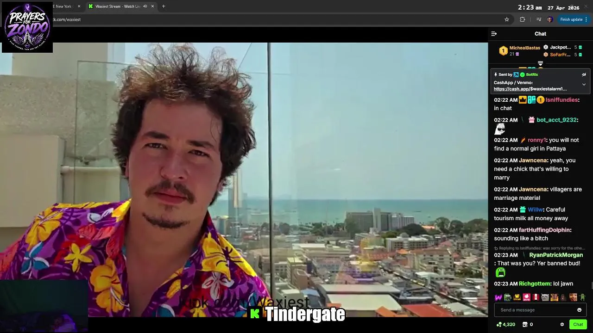Insert the red and white flag emote
The image size is (593, 333).
coord(536,297)
